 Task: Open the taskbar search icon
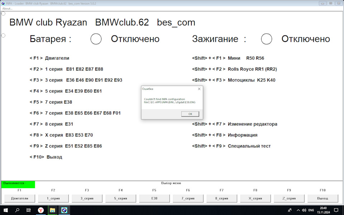(17, 210)
